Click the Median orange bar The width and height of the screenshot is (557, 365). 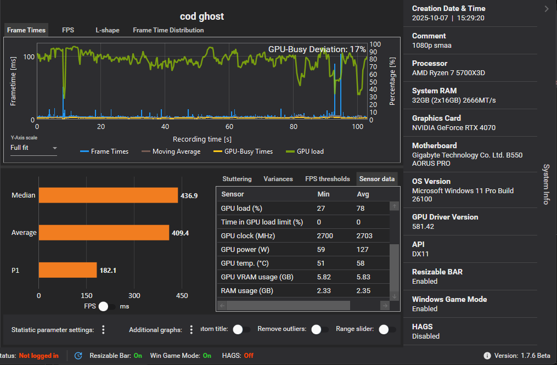point(108,195)
